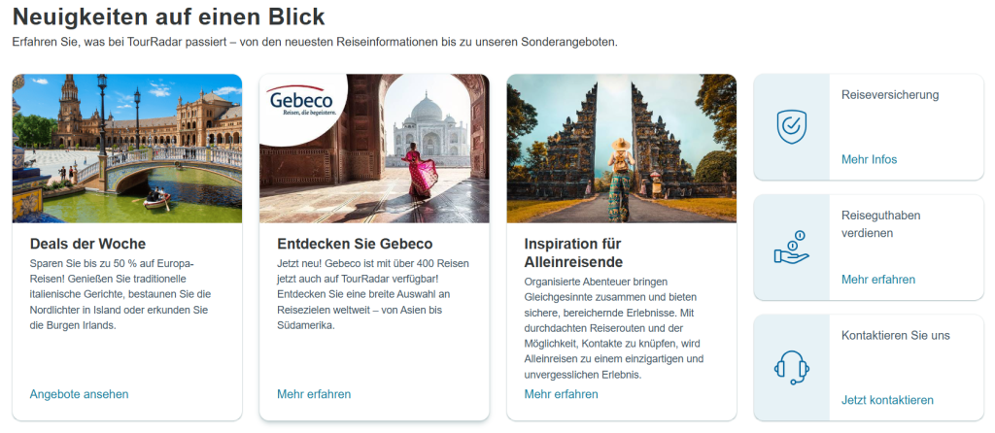
Task: Click 'Mehr erfahren' for Reiseguthaben
Action: pyautogui.click(x=878, y=280)
